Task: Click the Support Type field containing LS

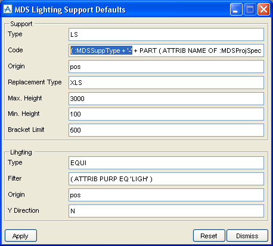Action: pos(166,34)
